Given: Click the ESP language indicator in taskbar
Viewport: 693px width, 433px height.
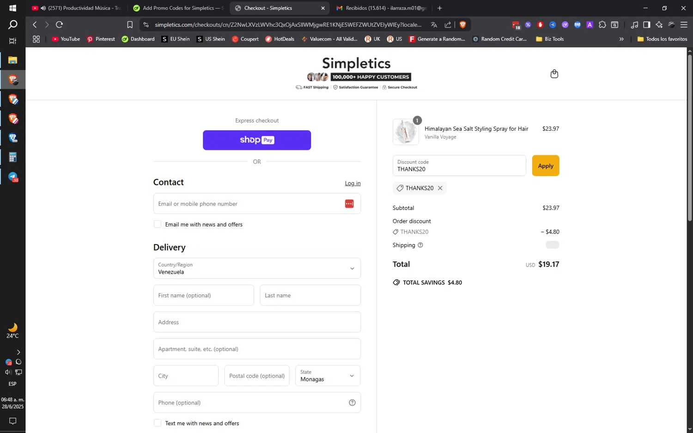Looking at the screenshot, I should coord(12,384).
